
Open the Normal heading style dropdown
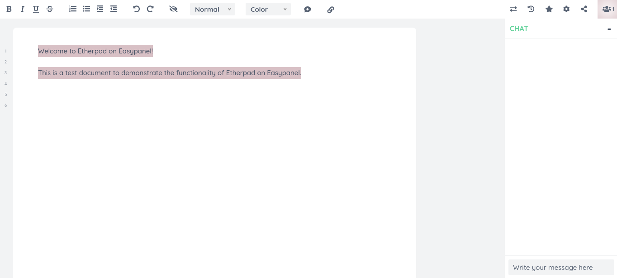coord(213,9)
